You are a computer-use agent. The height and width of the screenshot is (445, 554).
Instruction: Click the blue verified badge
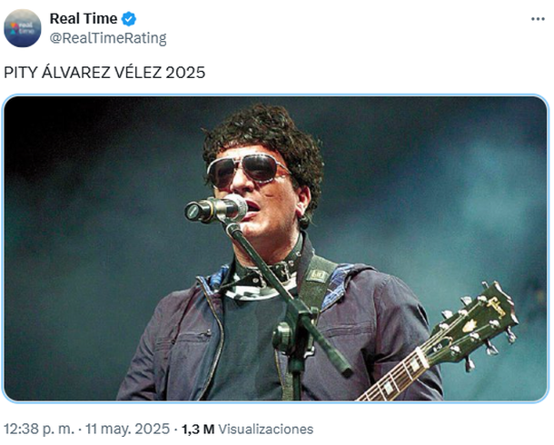129,19
